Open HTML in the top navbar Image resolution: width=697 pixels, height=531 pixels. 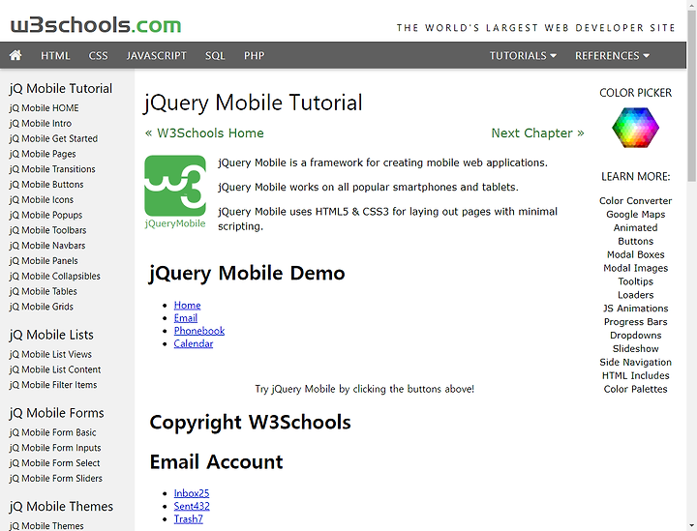(55, 55)
